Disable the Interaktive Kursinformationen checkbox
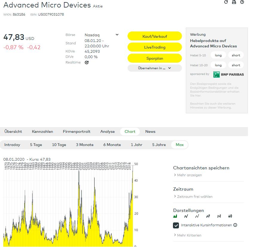Image resolution: width=256 pixels, height=247 pixels. tap(176, 225)
